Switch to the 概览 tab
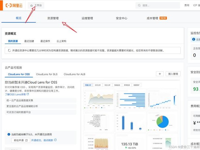This screenshot has height=150, width=200. 19,18
